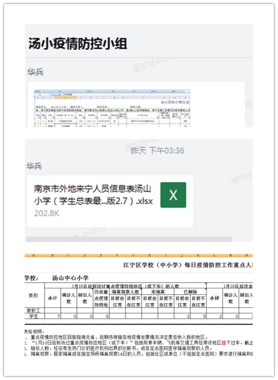Select column H header in the spreadsheet

(x=150, y=255)
